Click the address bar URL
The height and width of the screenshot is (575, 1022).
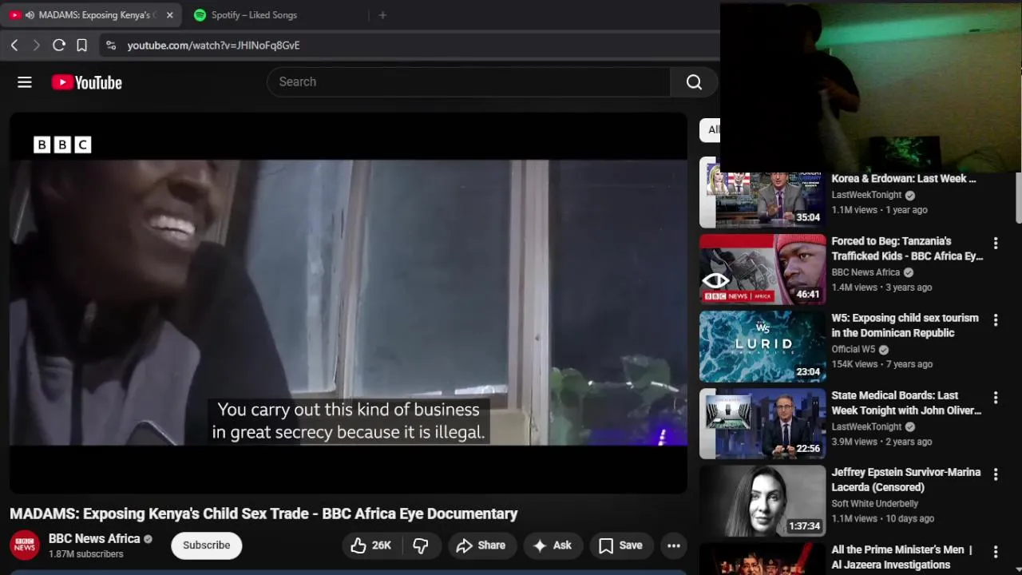[x=213, y=46]
